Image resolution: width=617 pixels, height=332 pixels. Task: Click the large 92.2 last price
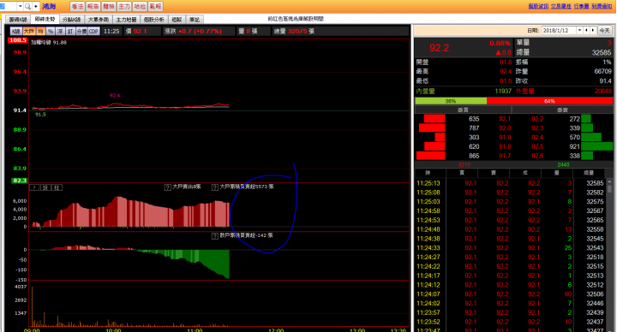coord(439,48)
